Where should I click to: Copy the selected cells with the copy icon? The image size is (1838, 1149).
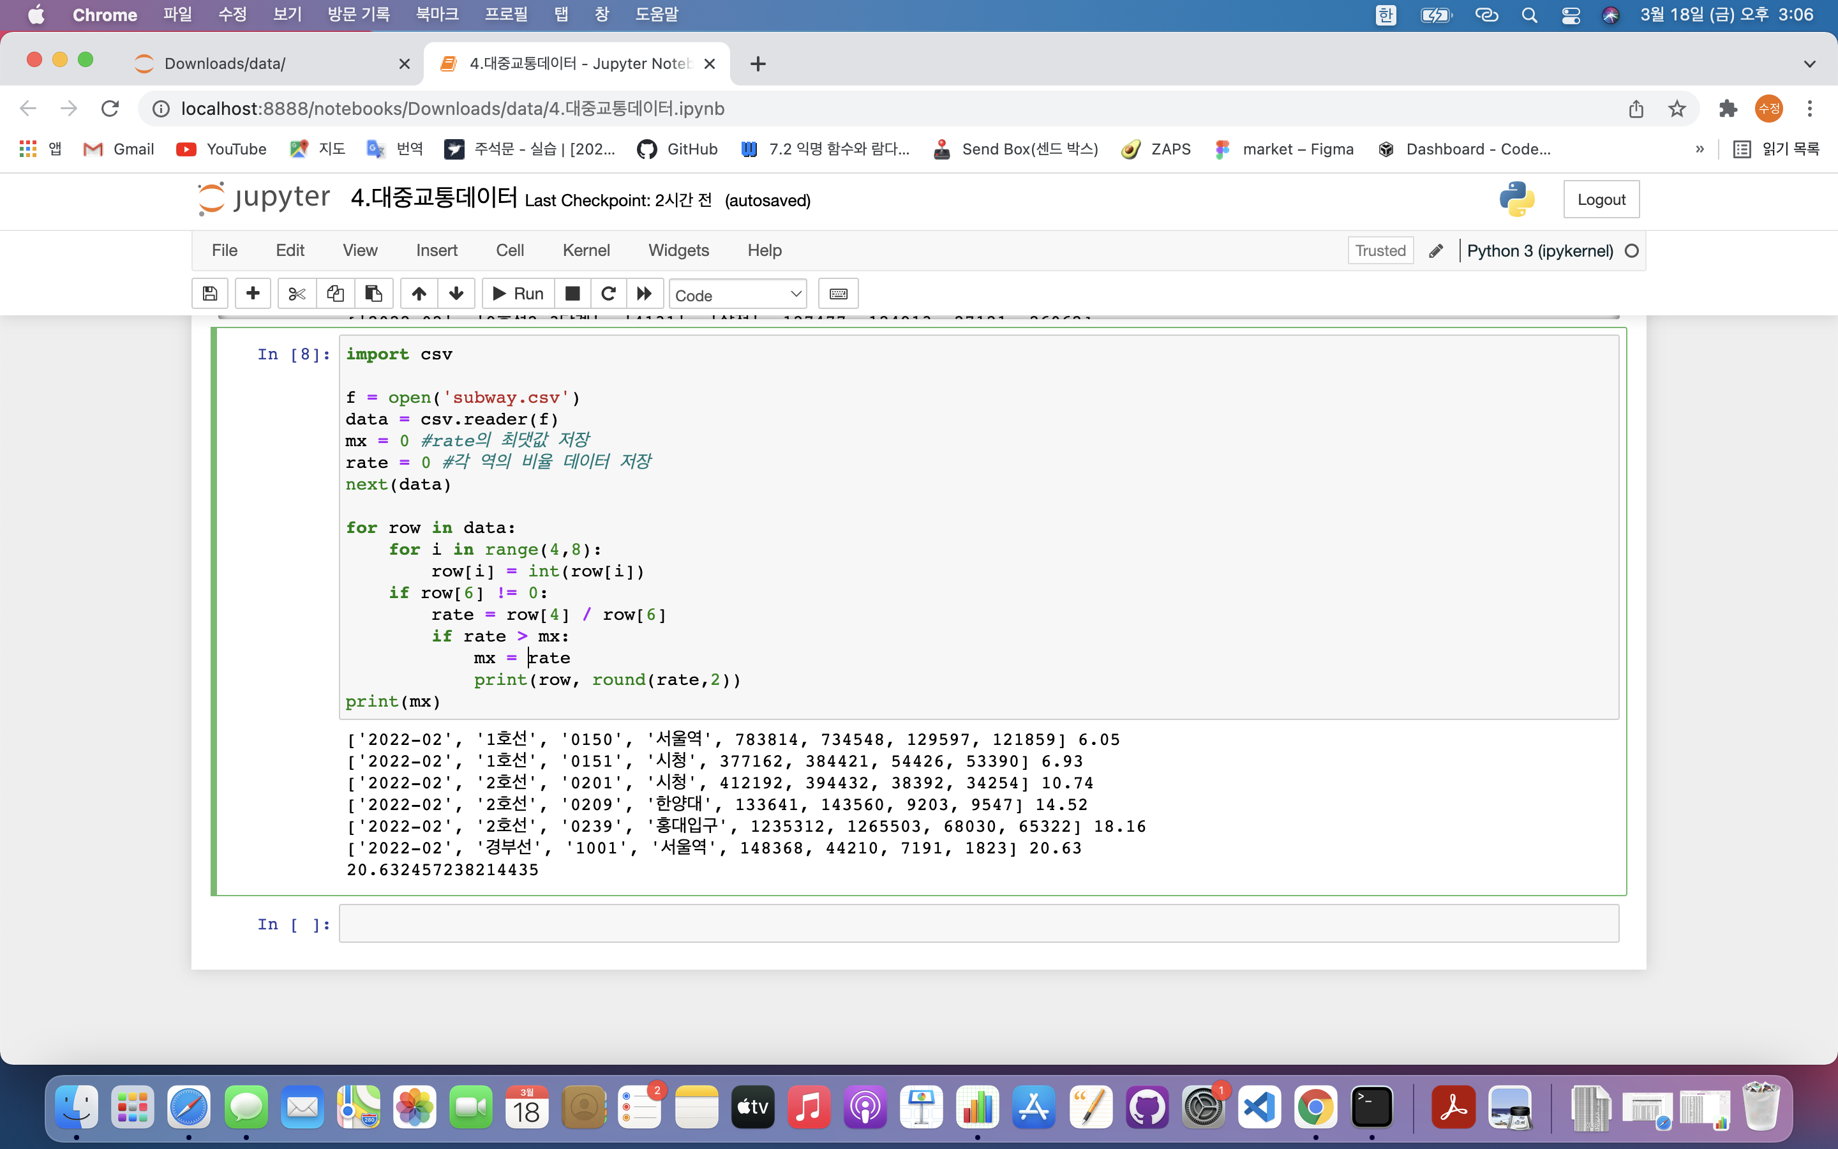pos(335,294)
